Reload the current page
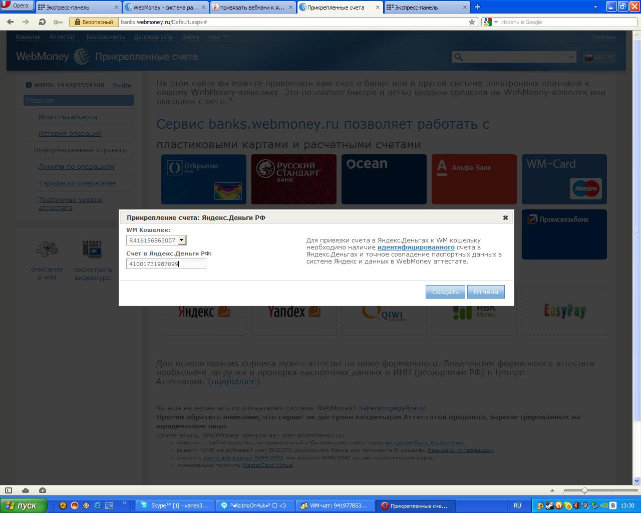Viewport: 641px width, 513px height. (42, 22)
